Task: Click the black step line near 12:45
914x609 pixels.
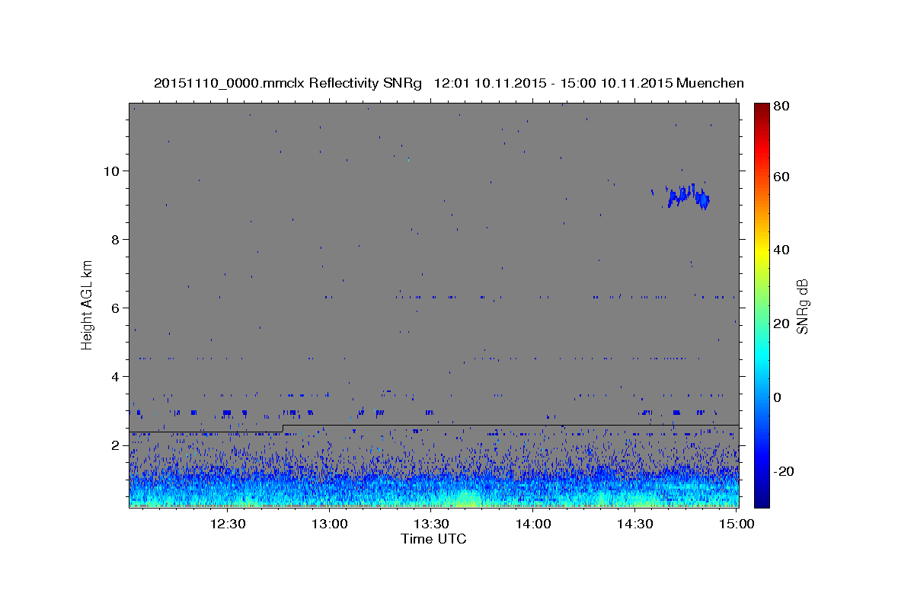Action: coord(283,429)
